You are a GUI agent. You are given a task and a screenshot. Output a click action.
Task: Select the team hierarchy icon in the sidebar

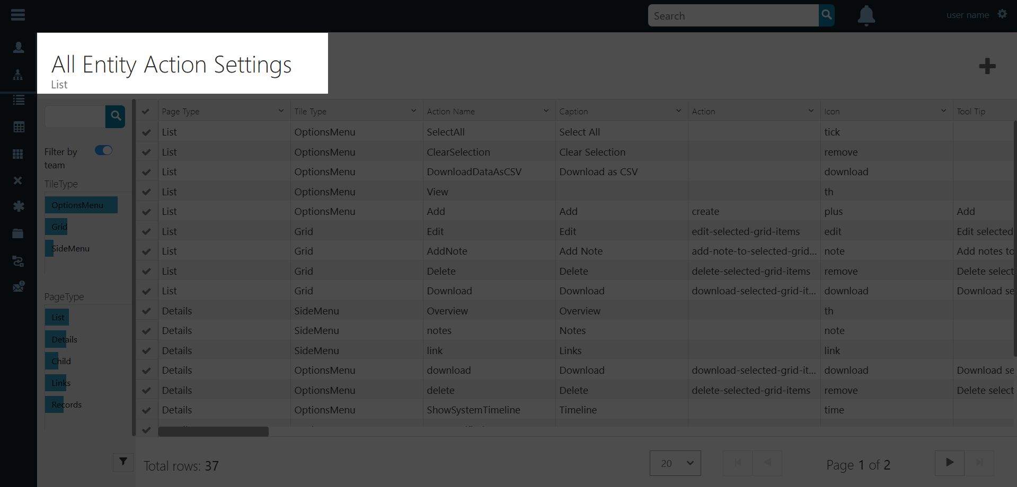coord(18,75)
